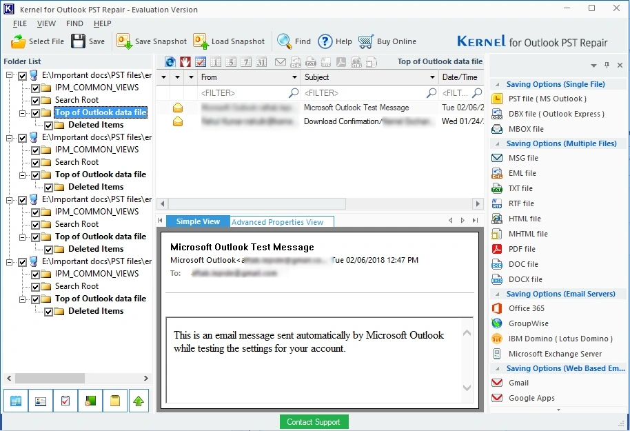The width and height of the screenshot is (630, 431).
Task: Open the Subject column dropdown arrow
Action: tap(432, 77)
